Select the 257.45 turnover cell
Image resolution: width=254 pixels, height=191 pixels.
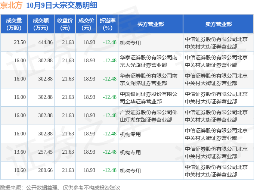pos(45,152)
